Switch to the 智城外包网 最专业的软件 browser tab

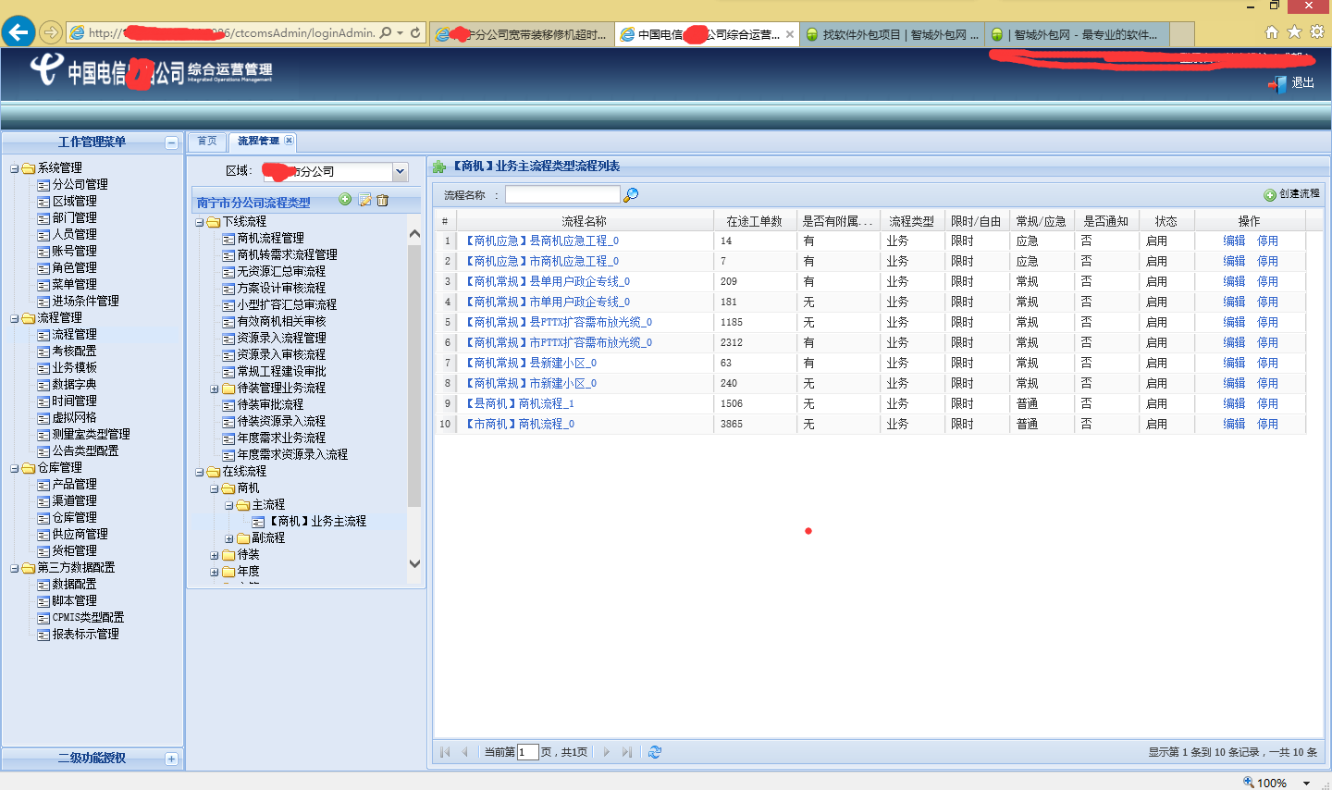coord(1077,34)
